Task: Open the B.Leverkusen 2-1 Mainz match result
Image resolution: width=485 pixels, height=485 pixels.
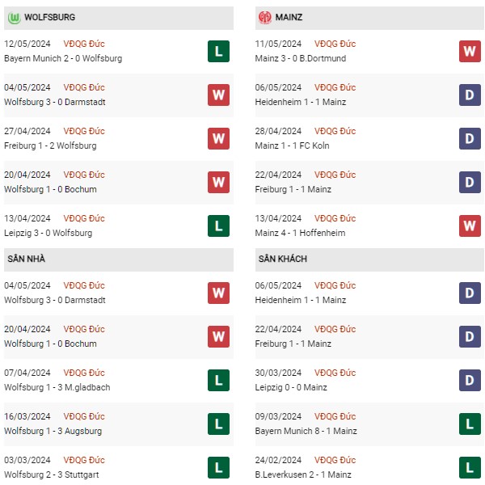Action: point(303,474)
